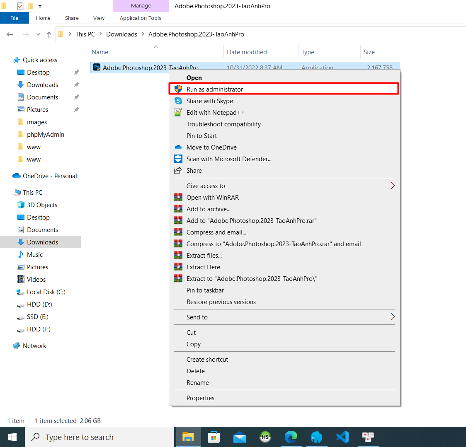Click the Windows Start button
Image resolution: width=466 pixels, height=447 pixels.
(x=12, y=437)
